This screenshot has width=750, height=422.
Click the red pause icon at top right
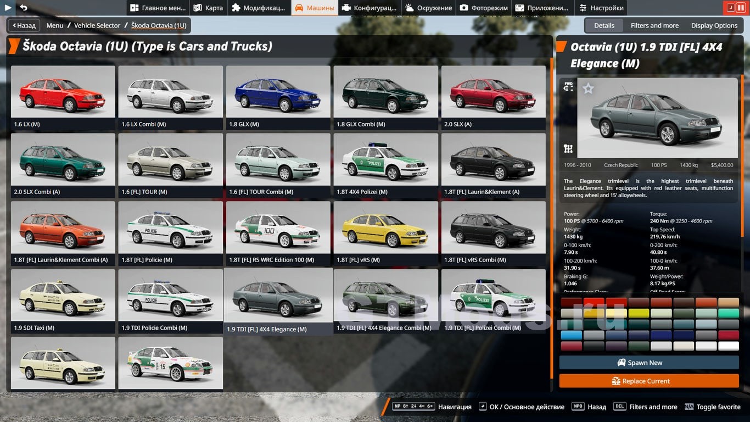[741, 8]
